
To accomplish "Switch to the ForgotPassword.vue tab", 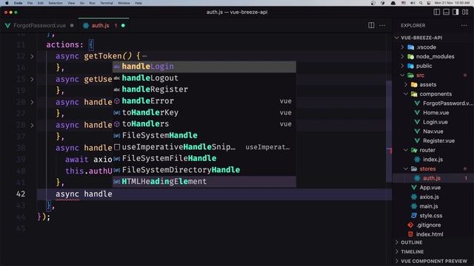I will coord(39,26).
